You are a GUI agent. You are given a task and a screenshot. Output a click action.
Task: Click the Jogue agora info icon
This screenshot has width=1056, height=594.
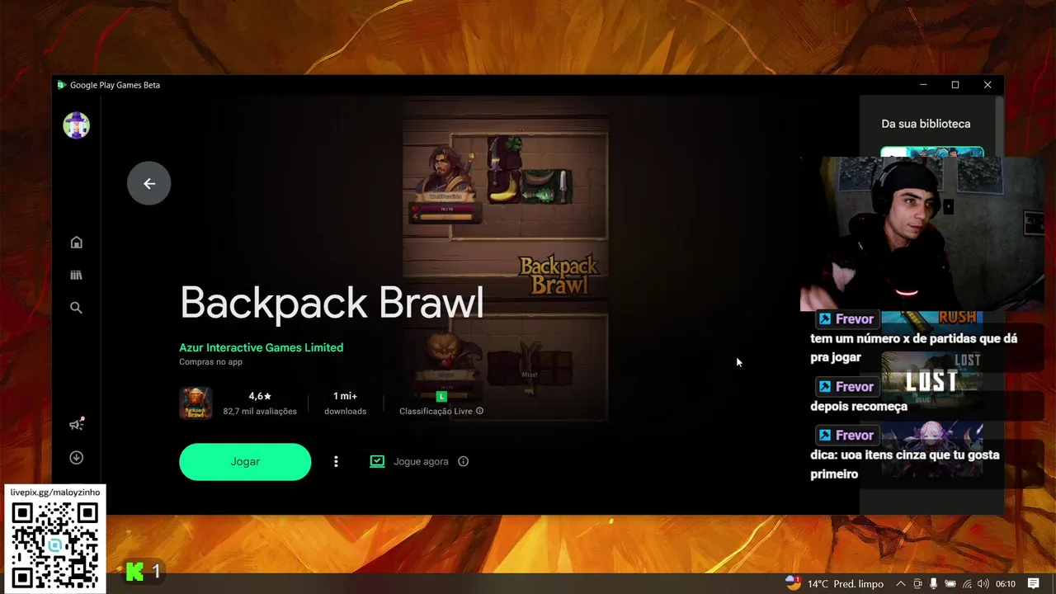(463, 462)
